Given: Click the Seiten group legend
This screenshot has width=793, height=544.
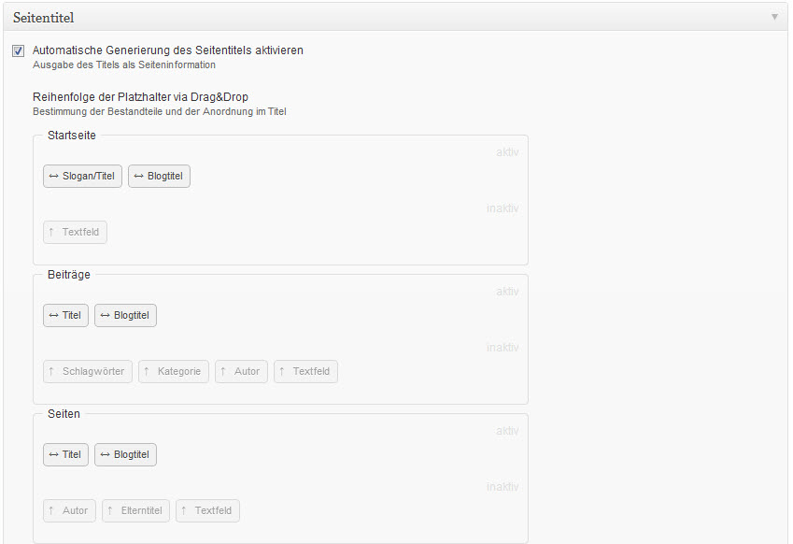Looking at the screenshot, I should pos(64,414).
